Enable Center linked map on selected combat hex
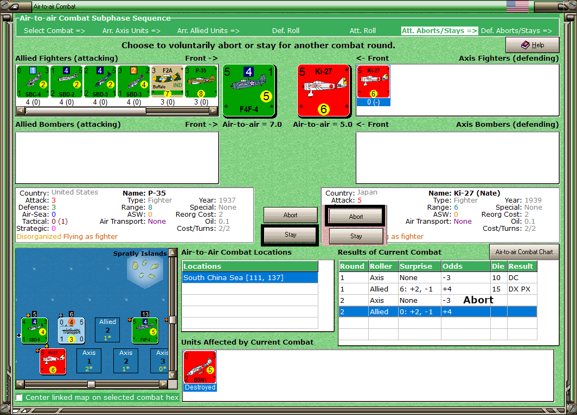 (x=19, y=397)
